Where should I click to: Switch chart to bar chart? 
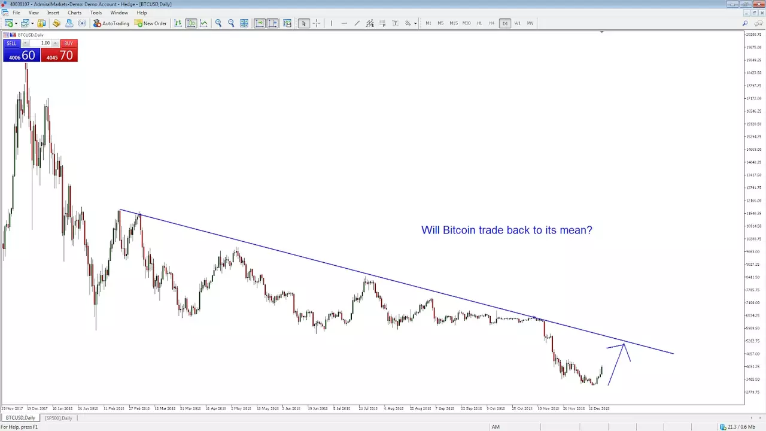(x=178, y=23)
